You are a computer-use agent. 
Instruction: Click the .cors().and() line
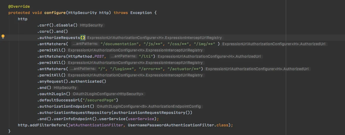tap(53, 32)
